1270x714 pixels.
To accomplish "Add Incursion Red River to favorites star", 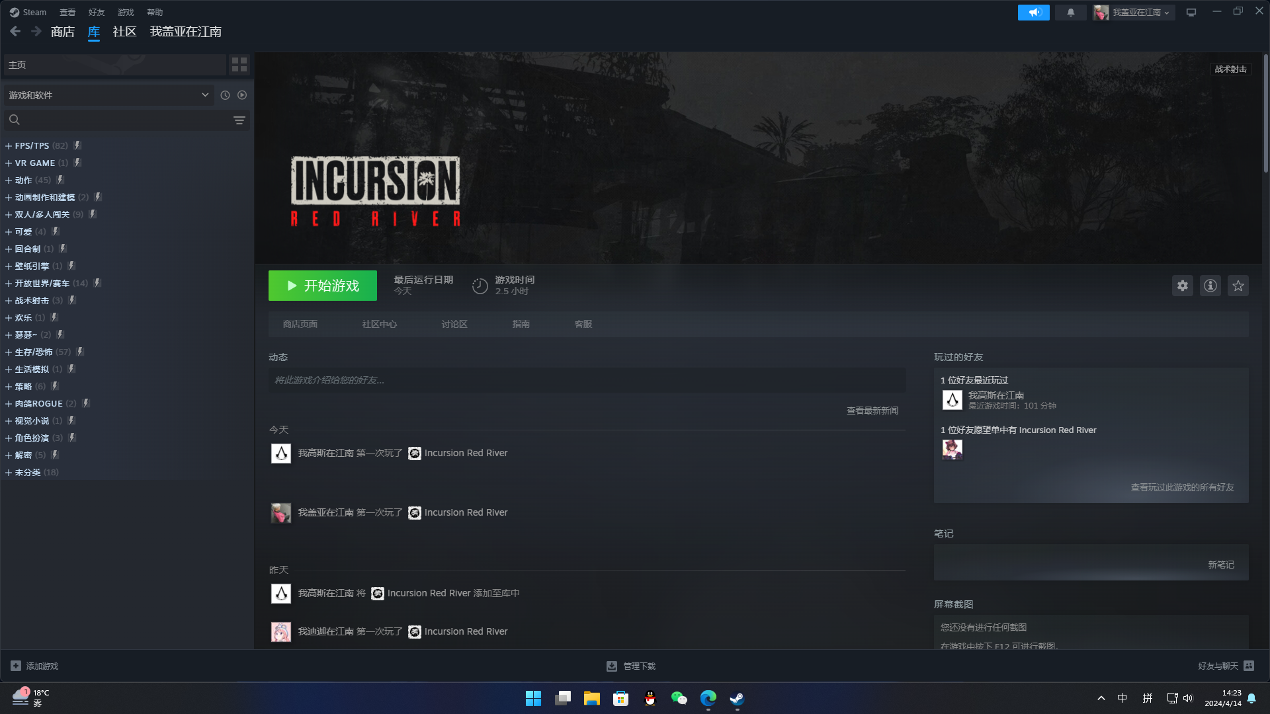I will click(1238, 286).
